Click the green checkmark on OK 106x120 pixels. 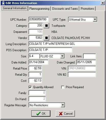(x=38, y=113)
